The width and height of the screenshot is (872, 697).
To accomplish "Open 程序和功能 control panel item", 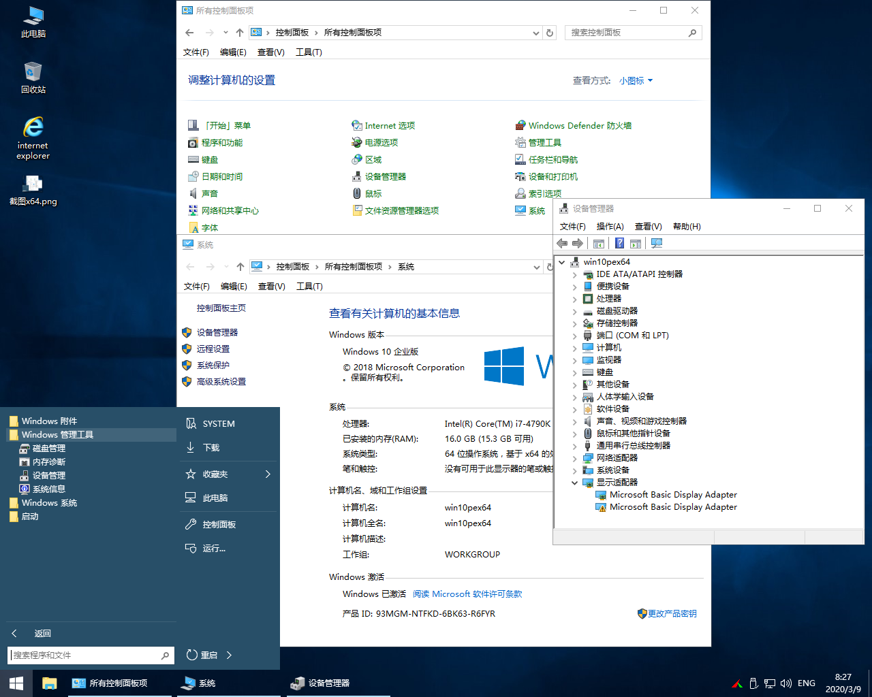I will click(x=215, y=142).
